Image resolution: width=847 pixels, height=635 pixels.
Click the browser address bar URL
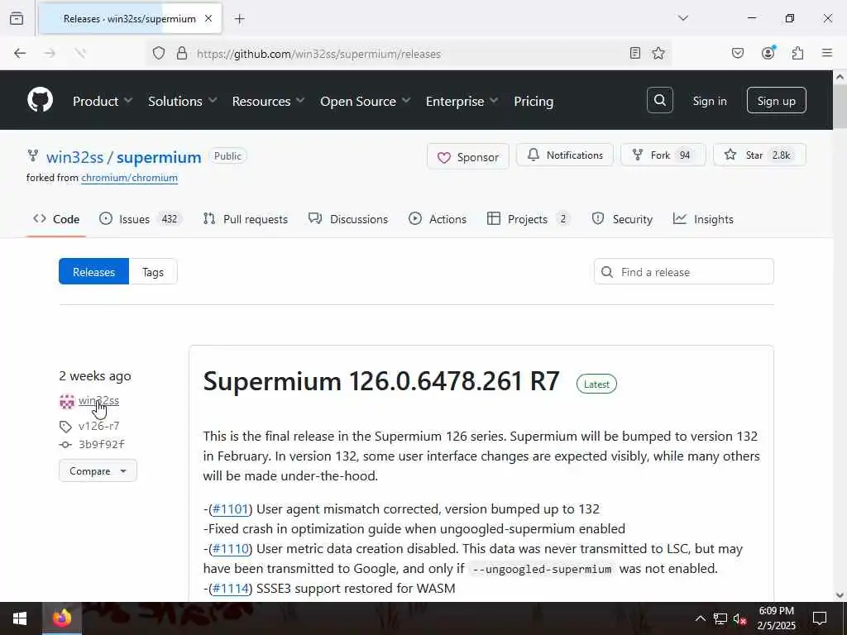pos(318,54)
